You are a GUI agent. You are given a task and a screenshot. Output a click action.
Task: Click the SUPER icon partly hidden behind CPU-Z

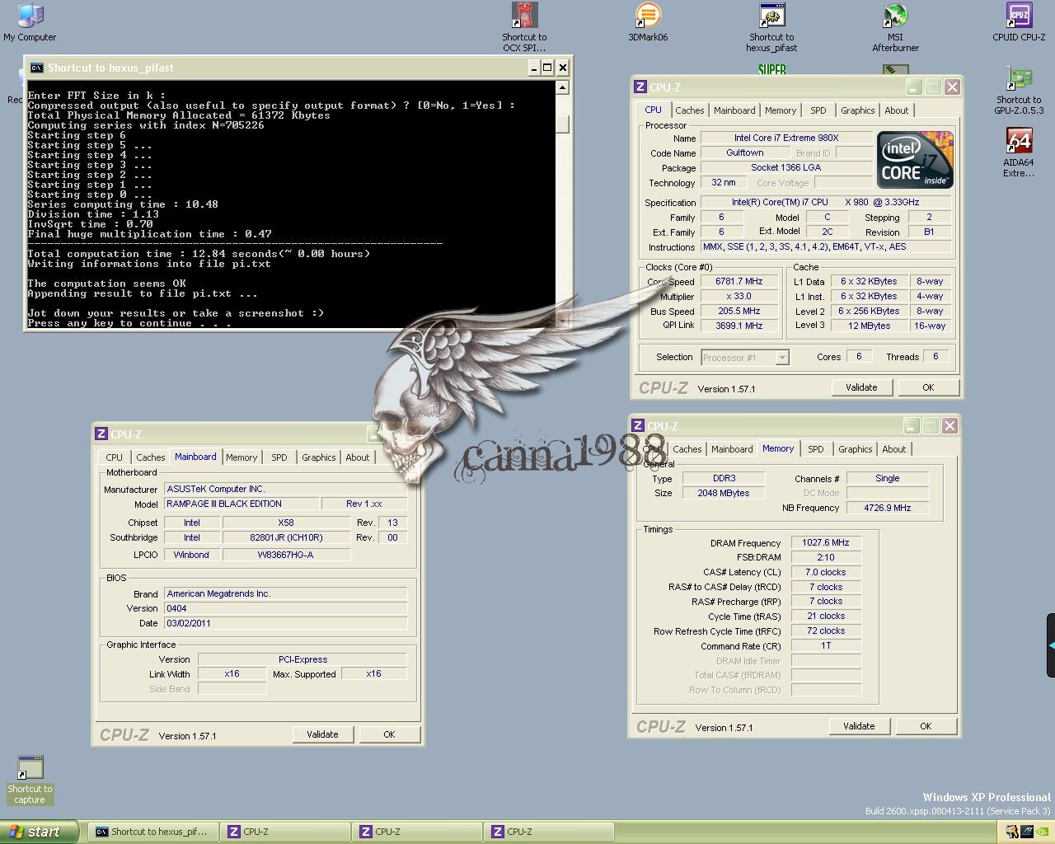(772, 70)
